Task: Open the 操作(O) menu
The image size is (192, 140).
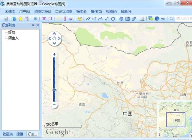Action: (x=96, y=12)
